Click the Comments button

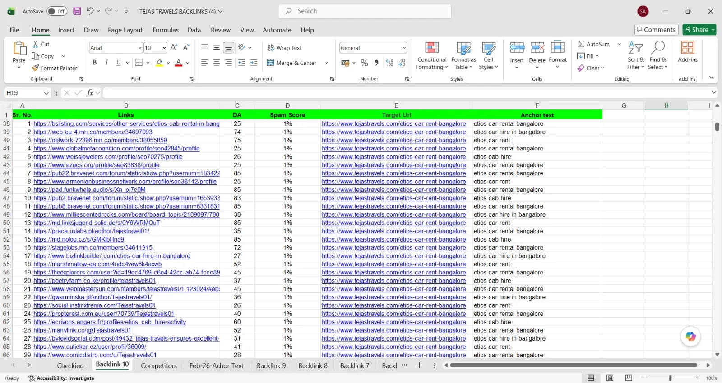[657, 30]
